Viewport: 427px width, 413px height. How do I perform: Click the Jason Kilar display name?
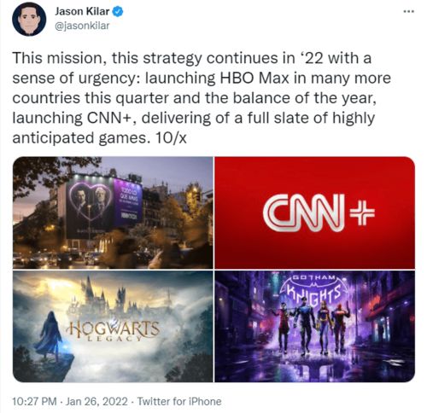point(82,11)
